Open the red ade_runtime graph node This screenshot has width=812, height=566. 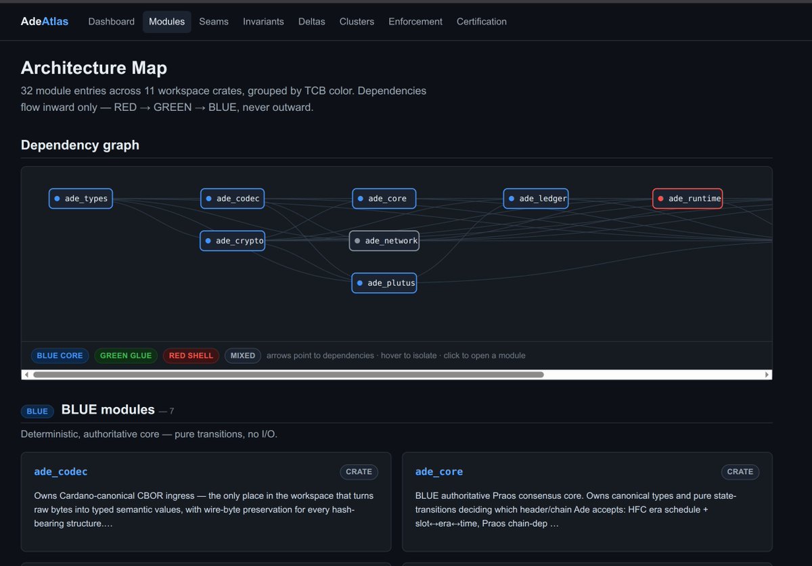click(687, 199)
